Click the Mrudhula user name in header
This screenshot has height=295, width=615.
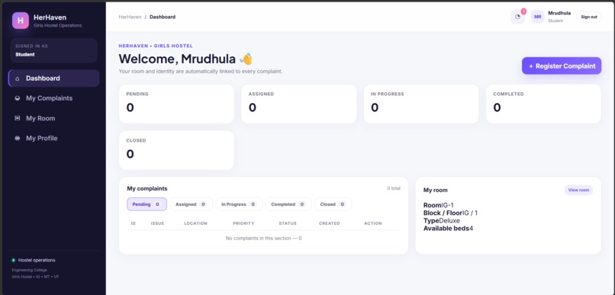(x=559, y=13)
